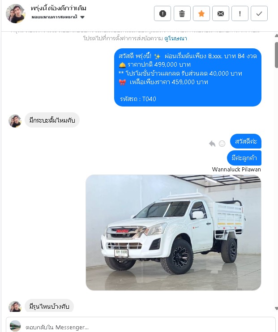Select the customer name พรุ่งนี้ ต้องดีกว่าเดิม
This screenshot has width=278, height=332.
(x=59, y=8)
